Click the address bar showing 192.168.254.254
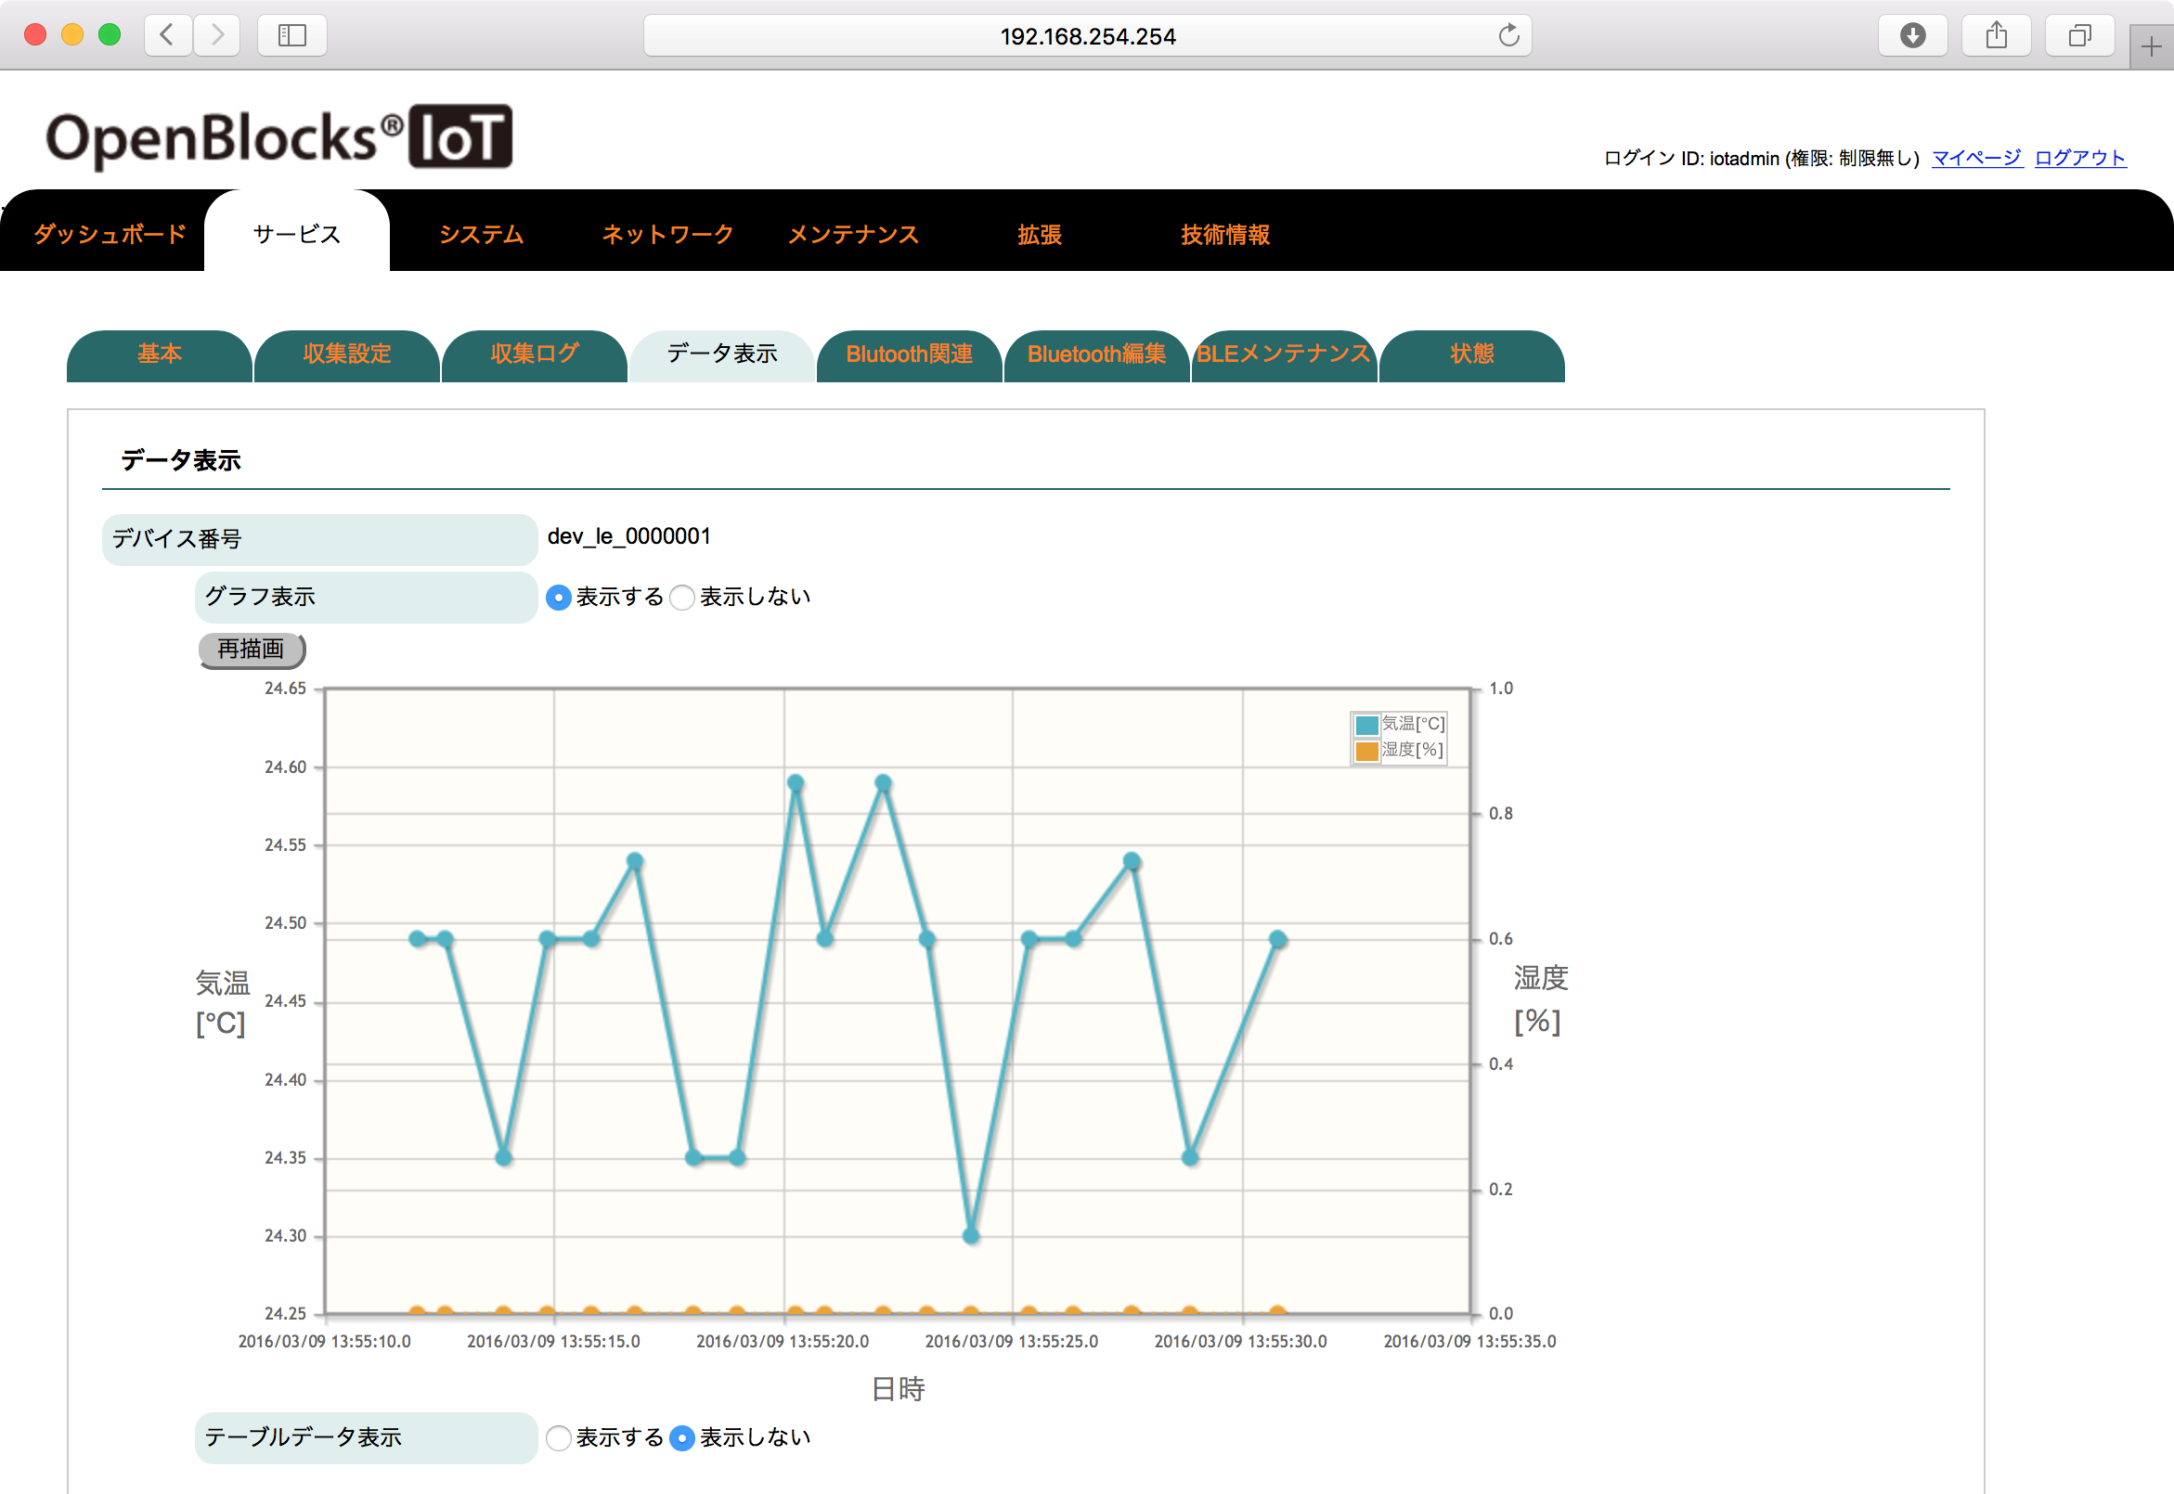2174x1494 pixels. point(1087,35)
